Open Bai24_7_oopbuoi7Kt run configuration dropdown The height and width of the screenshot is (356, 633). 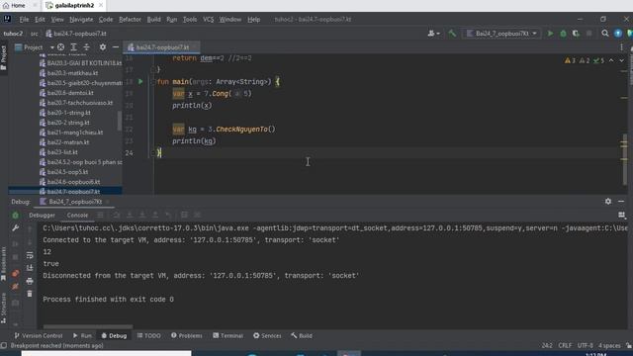501,34
